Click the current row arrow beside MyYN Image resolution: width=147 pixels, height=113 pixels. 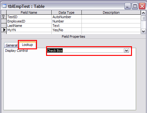pyautogui.click(x=4, y=30)
